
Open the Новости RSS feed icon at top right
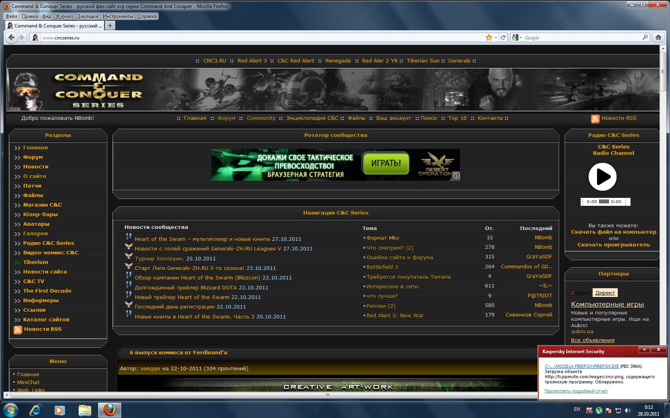coord(595,119)
